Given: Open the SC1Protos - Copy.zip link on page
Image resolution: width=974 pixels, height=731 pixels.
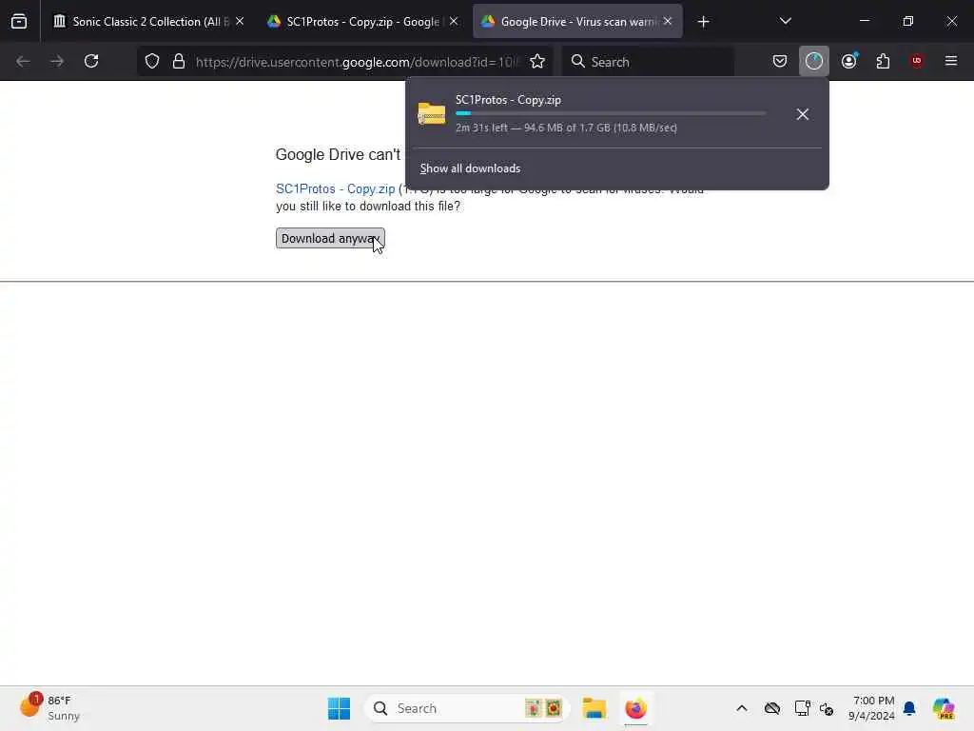Looking at the screenshot, I should tap(336, 189).
